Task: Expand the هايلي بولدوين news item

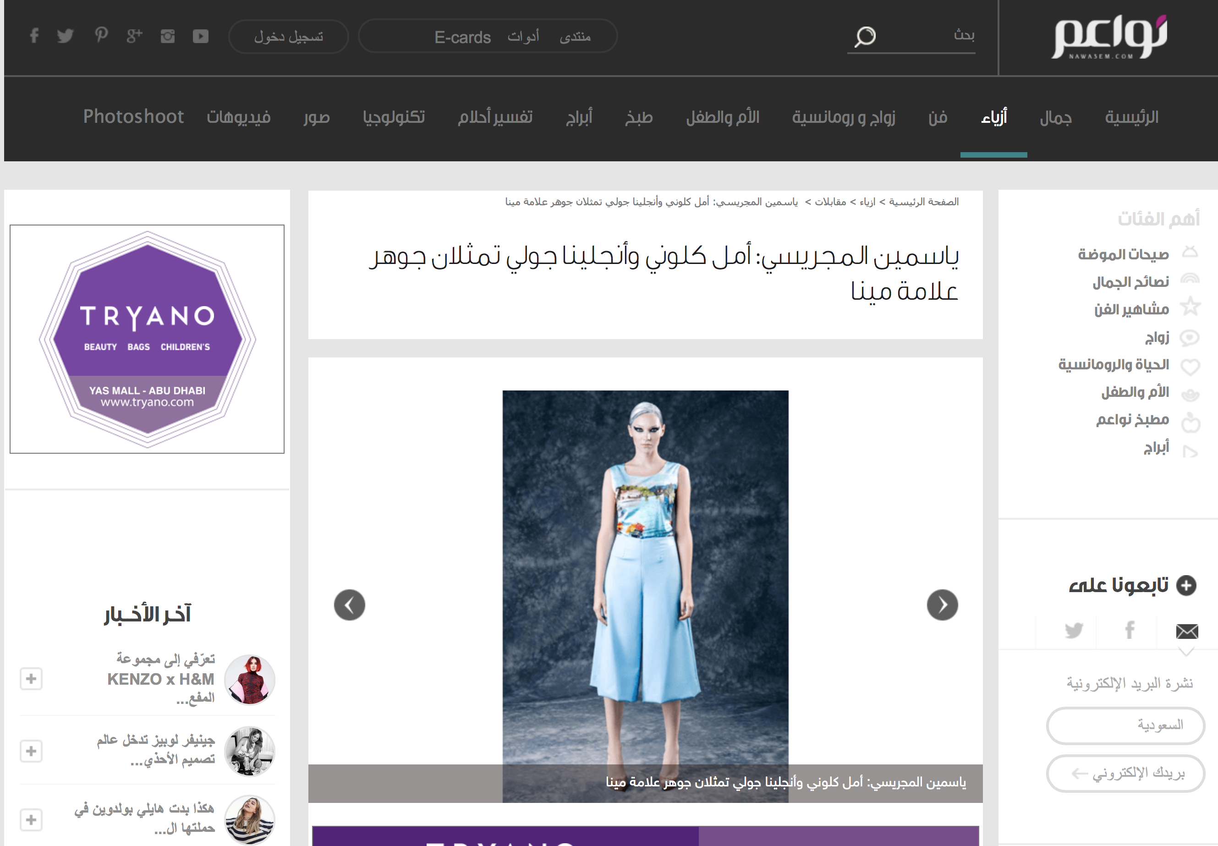Action: (x=31, y=820)
